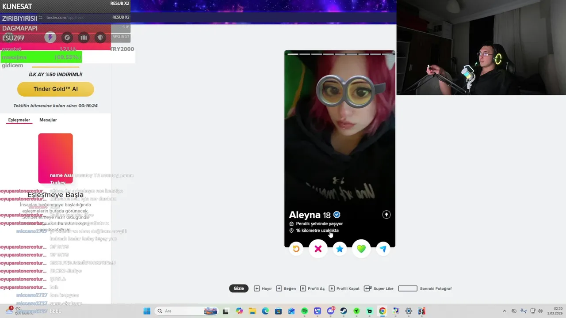Click the Hayır left-arrow shortcut hint
The width and height of the screenshot is (566, 318).
[263, 288]
